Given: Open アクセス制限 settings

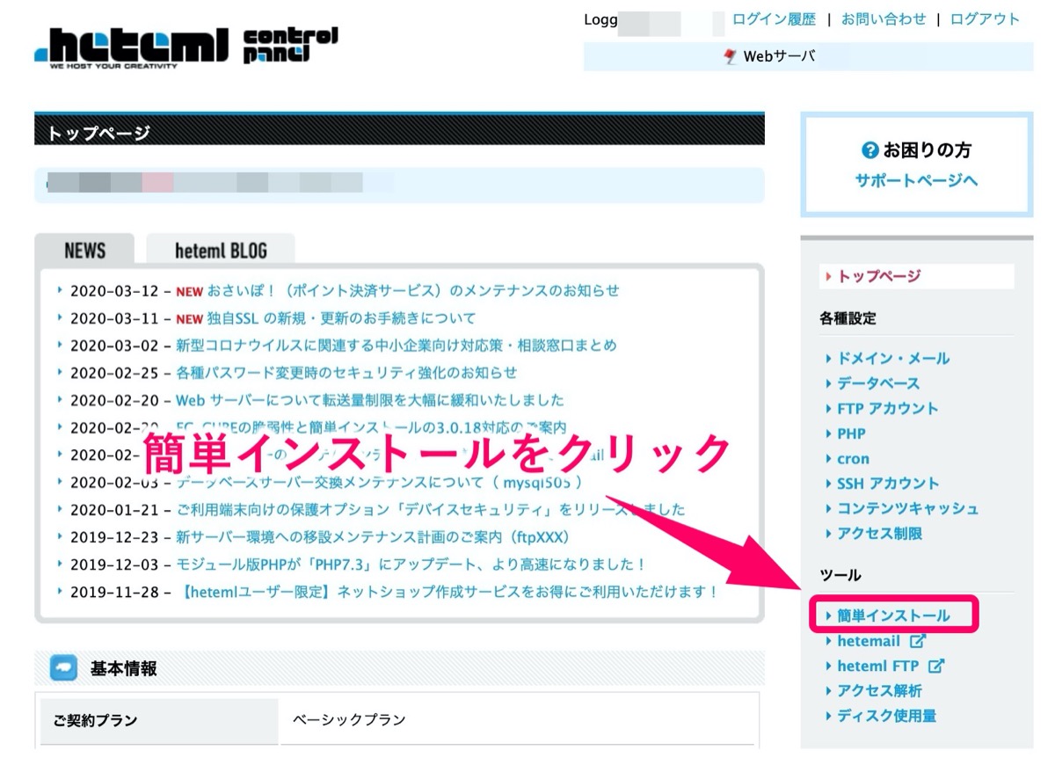Looking at the screenshot, I should point(879,534).
